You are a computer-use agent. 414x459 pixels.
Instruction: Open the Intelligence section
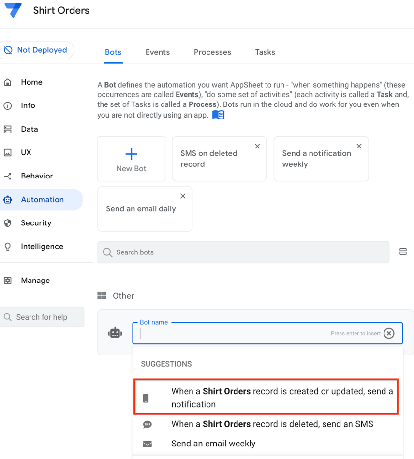coord(41,246)
